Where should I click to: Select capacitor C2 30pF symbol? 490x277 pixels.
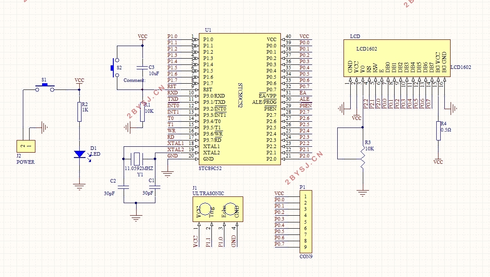[124, 187]
